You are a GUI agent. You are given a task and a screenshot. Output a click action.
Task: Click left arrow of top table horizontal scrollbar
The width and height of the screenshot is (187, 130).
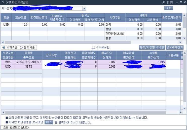pos(3,42)
